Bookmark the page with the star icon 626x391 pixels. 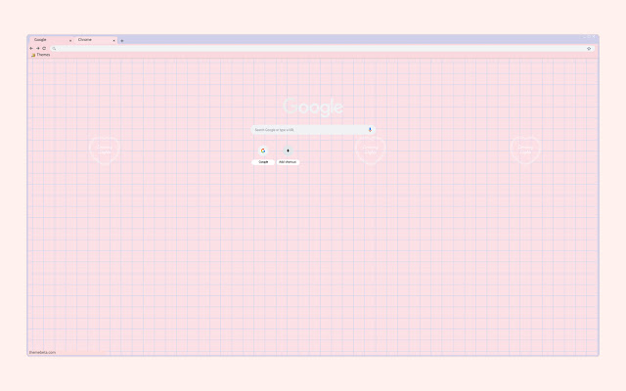click(x=589, y=48)
